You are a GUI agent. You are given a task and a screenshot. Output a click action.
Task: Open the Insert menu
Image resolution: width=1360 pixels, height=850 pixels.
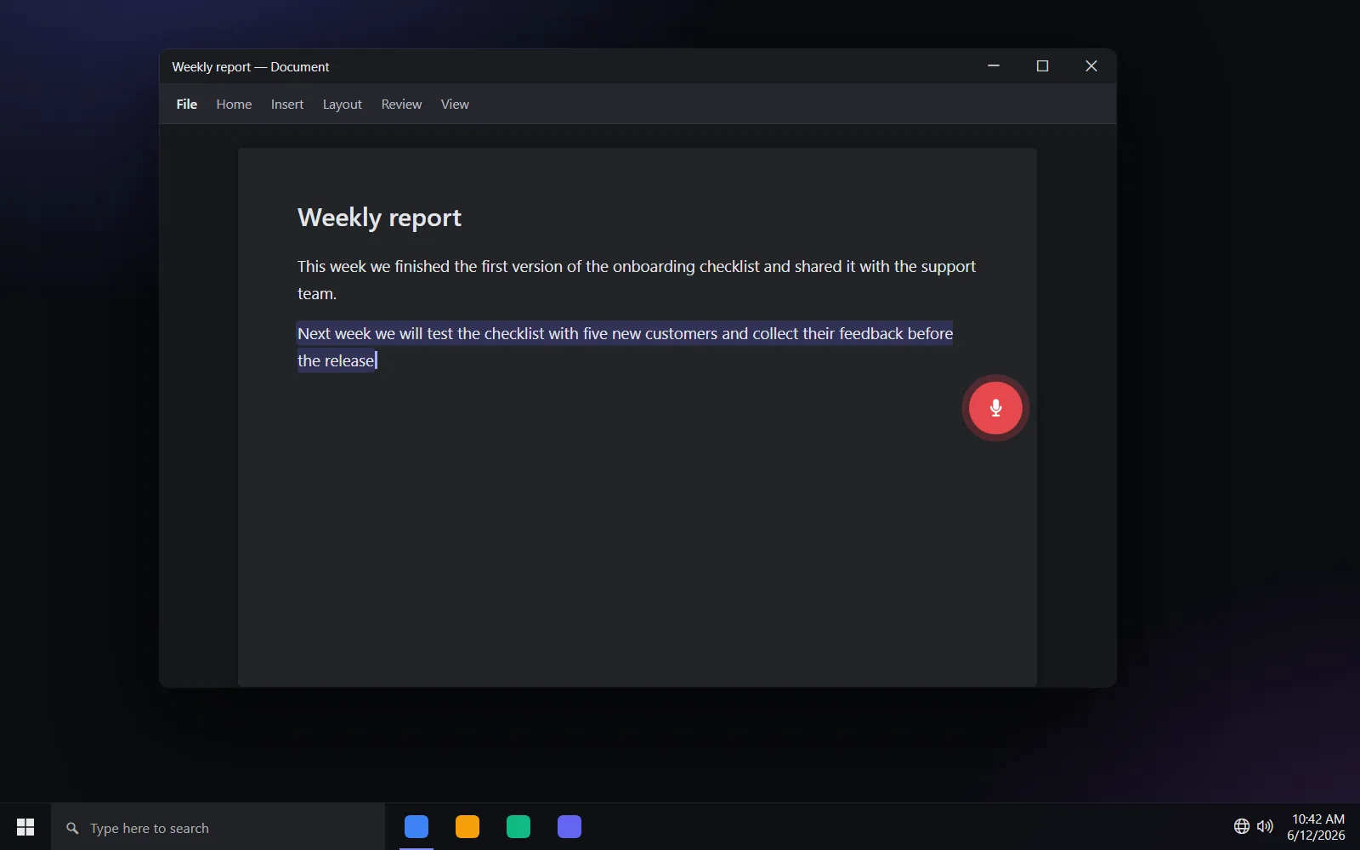pos(287,104)
